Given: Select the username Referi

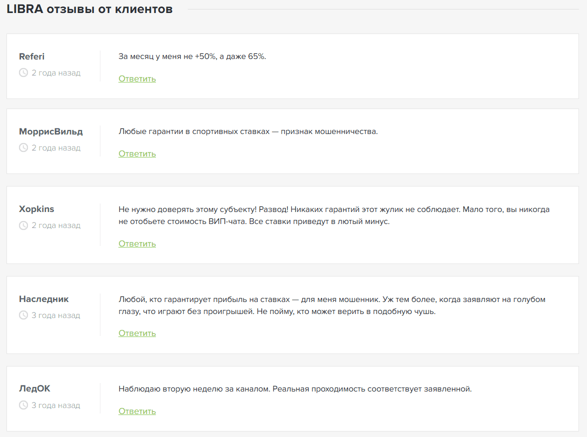Looking at the screenshot, I should (x=32, y=56).
